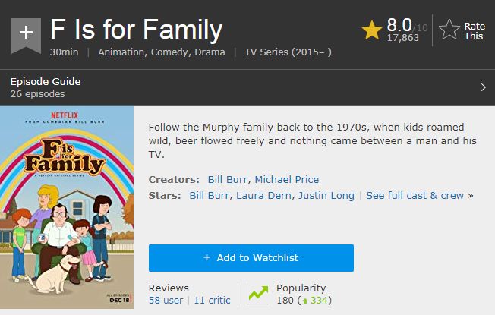Open Michael Price creator link
Screen dimensions: 495x315
(287, 180)
